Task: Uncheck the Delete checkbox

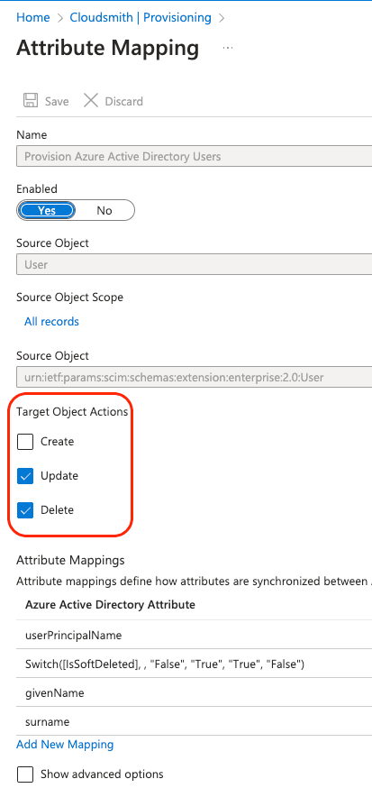Action: point(25,510)
